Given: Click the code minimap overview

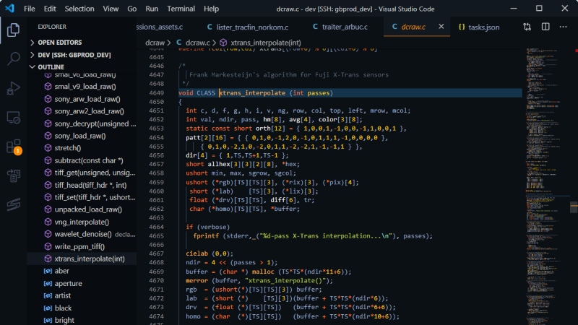Looking at the screenshot, I should coord(547,186).
